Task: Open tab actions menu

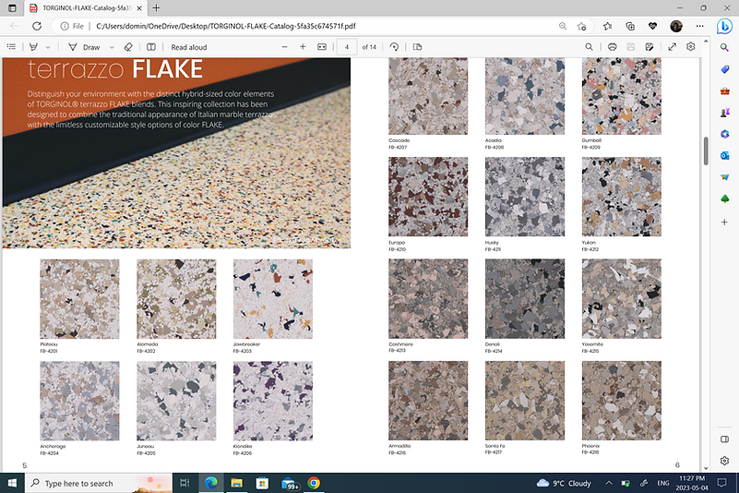Action: (x=12, y=8)
